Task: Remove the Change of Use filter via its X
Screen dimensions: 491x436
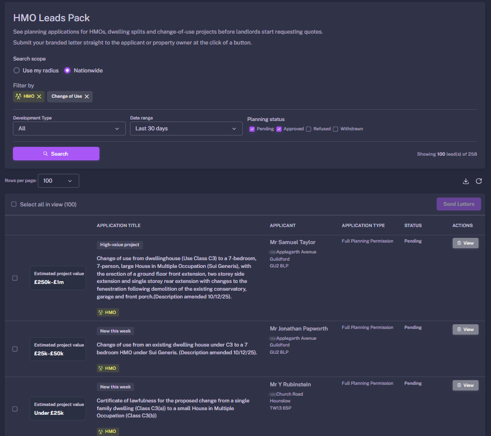Action: pyautogui.click(x=87, y=96)
